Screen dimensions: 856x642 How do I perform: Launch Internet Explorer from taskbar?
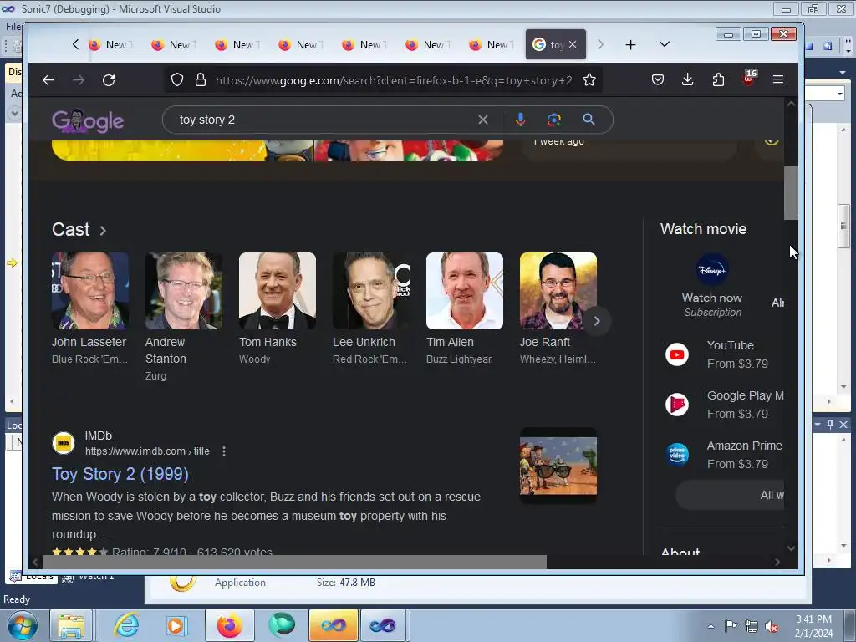127,625
